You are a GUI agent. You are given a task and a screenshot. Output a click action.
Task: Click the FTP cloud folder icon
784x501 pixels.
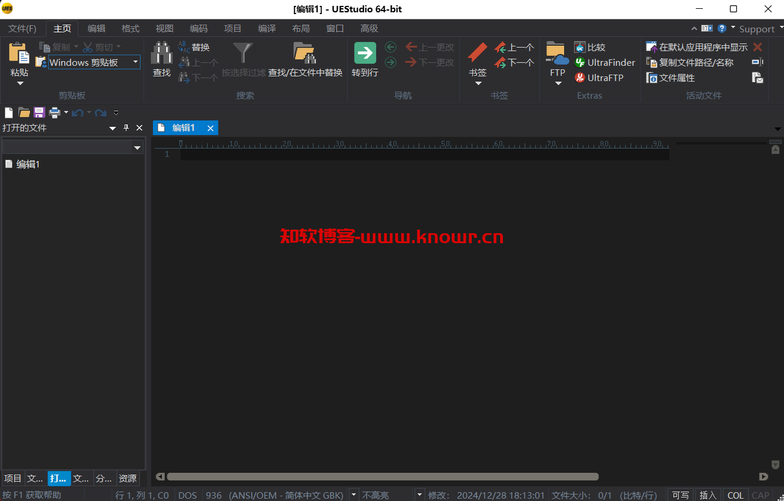[x=557, y=53]
